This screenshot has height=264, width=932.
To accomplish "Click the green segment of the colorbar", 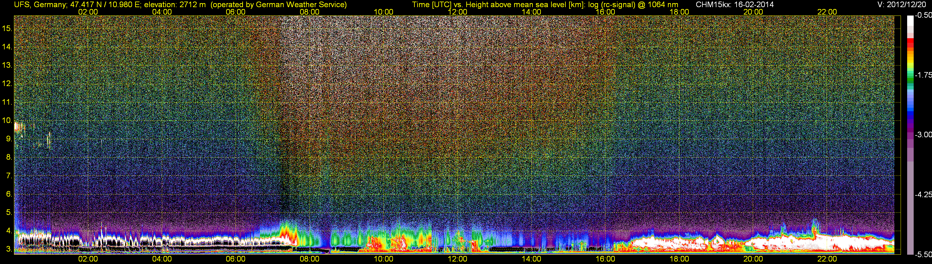I will (910, 81).
